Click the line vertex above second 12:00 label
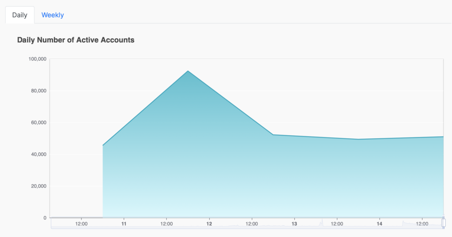The width and height of the screenshot is (452, 237). coord(188,71)
